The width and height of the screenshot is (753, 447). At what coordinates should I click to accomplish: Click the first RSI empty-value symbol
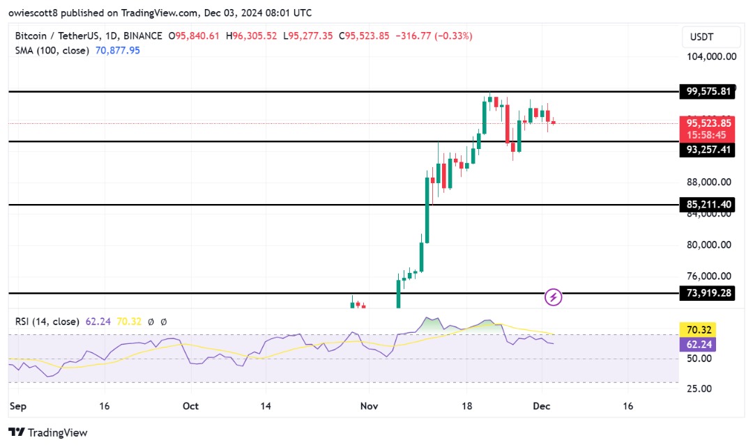coord(151,322)
